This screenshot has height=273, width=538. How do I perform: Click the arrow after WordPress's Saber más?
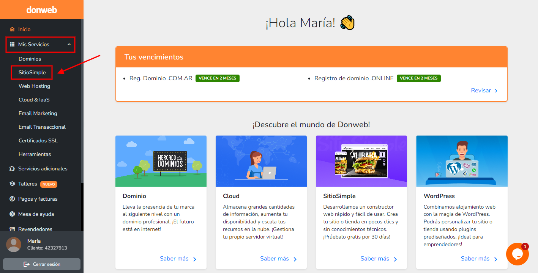pos(495,259)
